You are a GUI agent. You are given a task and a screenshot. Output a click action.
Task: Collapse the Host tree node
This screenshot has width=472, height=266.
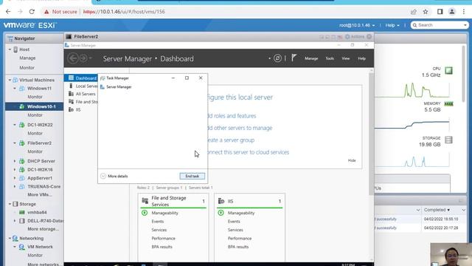(10, 50)
